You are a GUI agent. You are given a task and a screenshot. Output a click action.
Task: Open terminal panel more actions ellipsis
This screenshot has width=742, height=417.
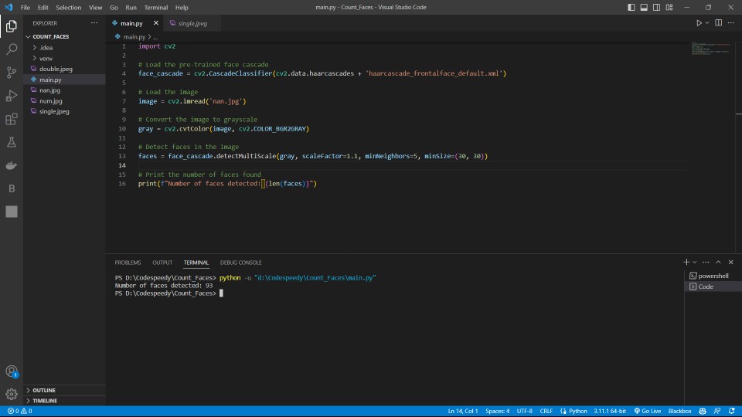point(706,262)
